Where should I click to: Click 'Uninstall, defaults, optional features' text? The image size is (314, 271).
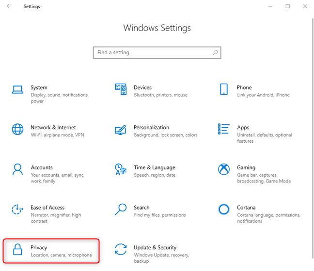click(x=265, y=138)
